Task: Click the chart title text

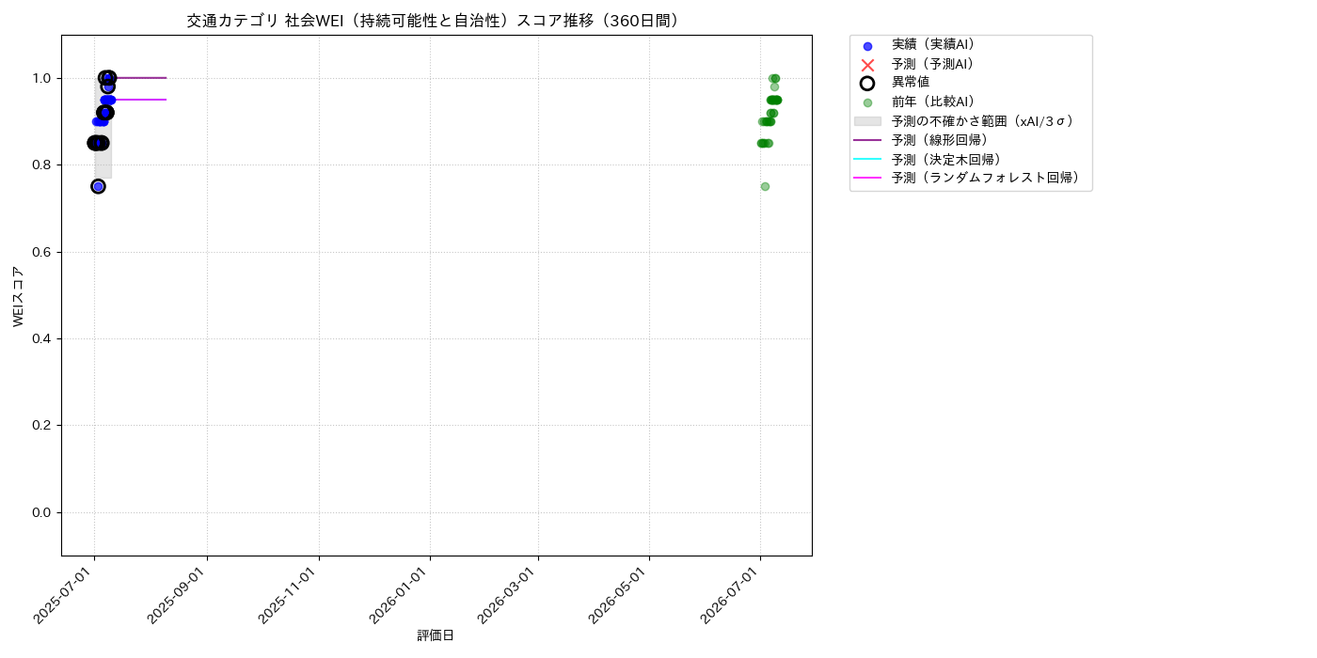Action: point(435,21)
